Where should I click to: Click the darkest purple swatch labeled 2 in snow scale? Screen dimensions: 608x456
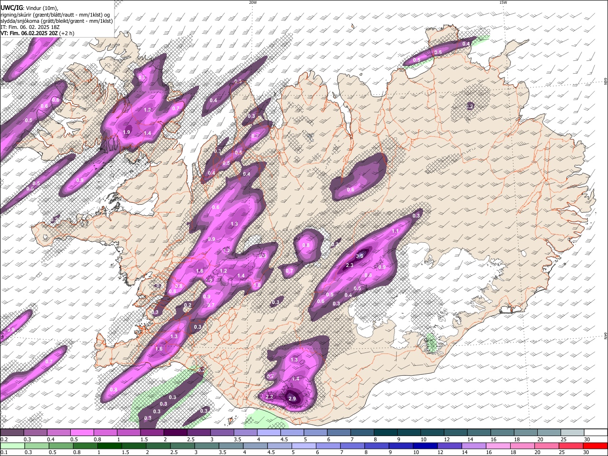(x=175, y=433)
